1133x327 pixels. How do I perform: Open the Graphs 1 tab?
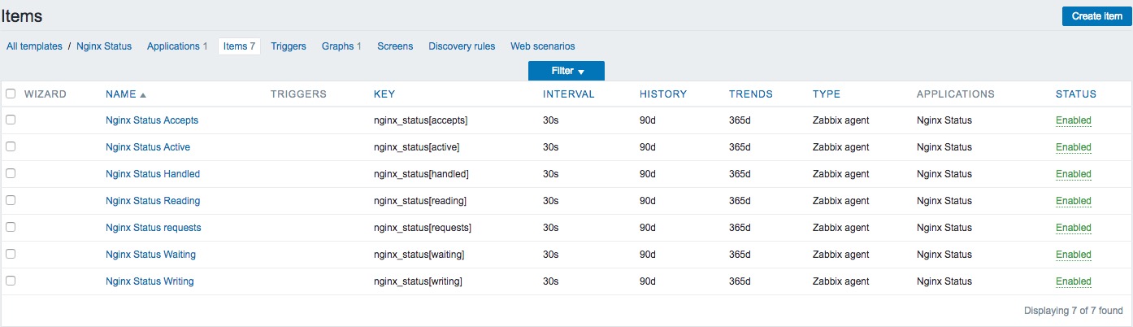pos(341,46)
